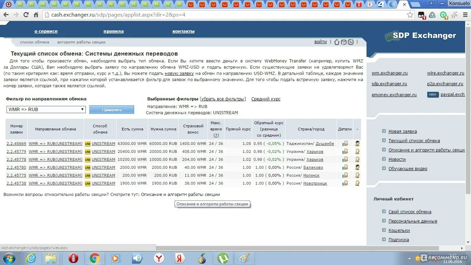Open a new tab with the new-tab button
The width and height of the screenshot is (471, 265).
pos(415,5)
